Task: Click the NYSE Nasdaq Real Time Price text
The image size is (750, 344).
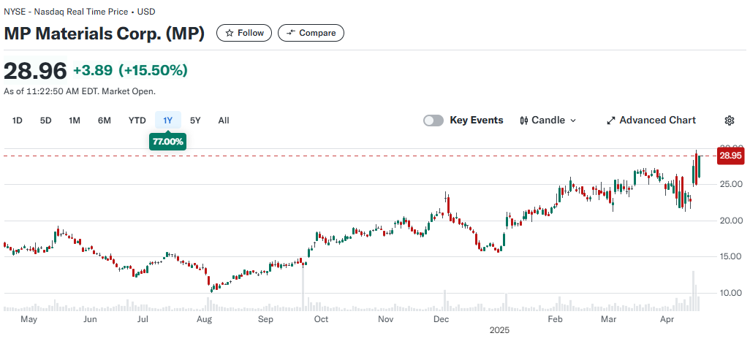Action: tap(80, 12)
